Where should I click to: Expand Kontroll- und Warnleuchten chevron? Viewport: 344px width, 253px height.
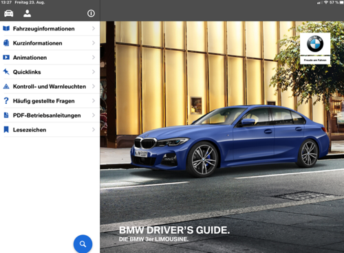pyautogui.click(x=94, y=86)
